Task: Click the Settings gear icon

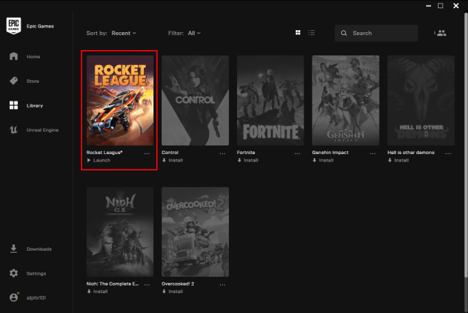Action: point(14,273)
